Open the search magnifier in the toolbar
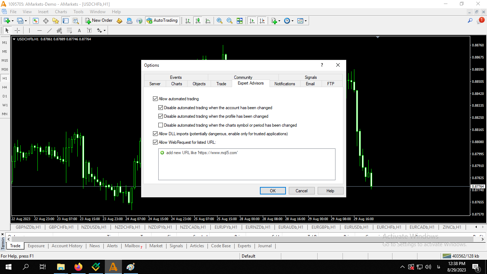The height and width of the screenshot is (274, 487). [x=470, y=21]
